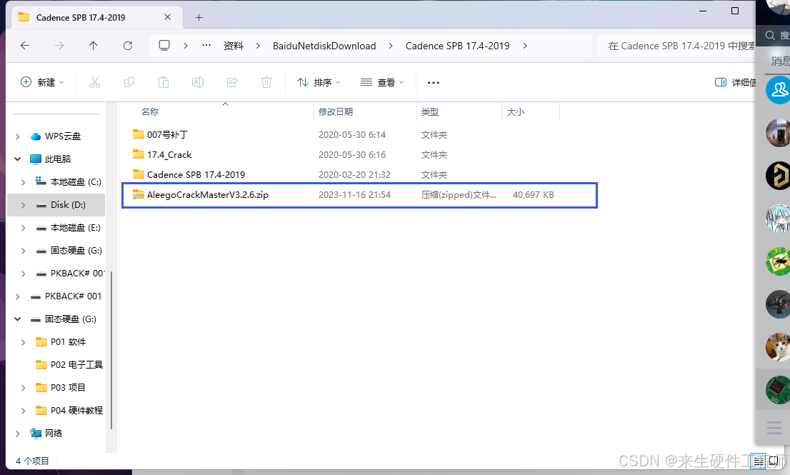
Task: Expand Disk (D:) node
Action: pyautogui.click(x=23, y=205)
